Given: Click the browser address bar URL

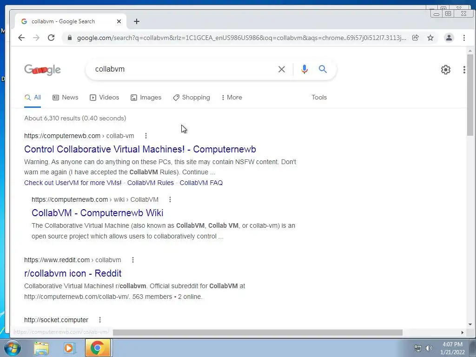Looking at the screenshot, I should [241, 38].
